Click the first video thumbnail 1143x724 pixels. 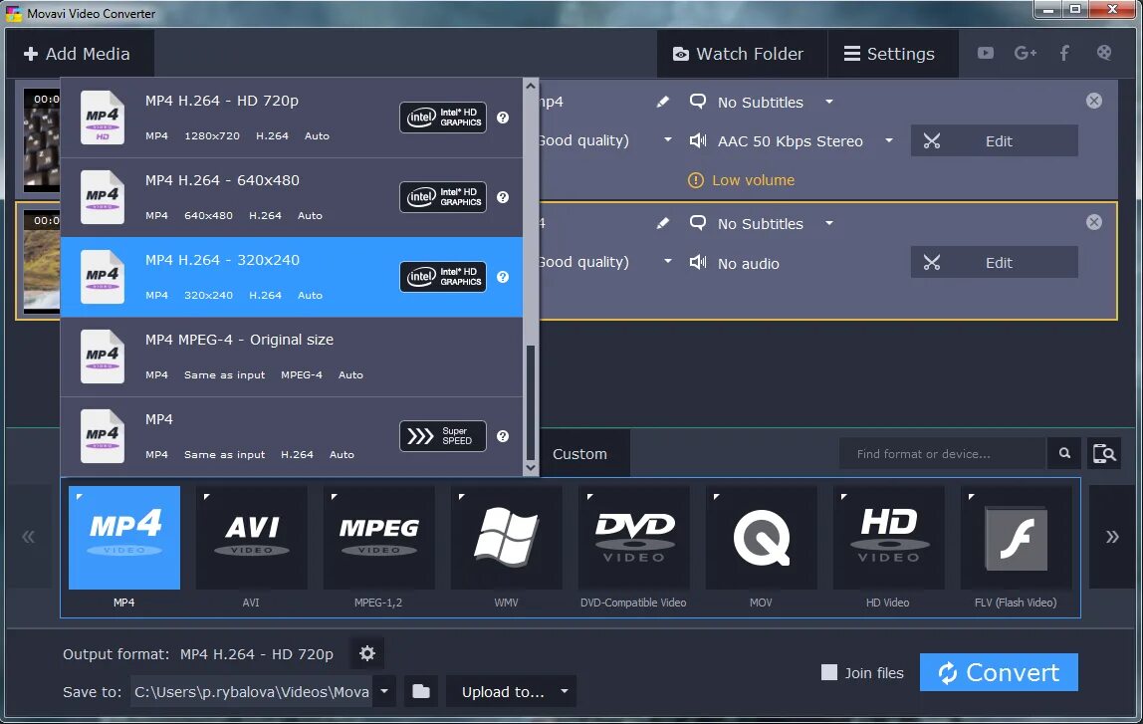tap(42, 140)
